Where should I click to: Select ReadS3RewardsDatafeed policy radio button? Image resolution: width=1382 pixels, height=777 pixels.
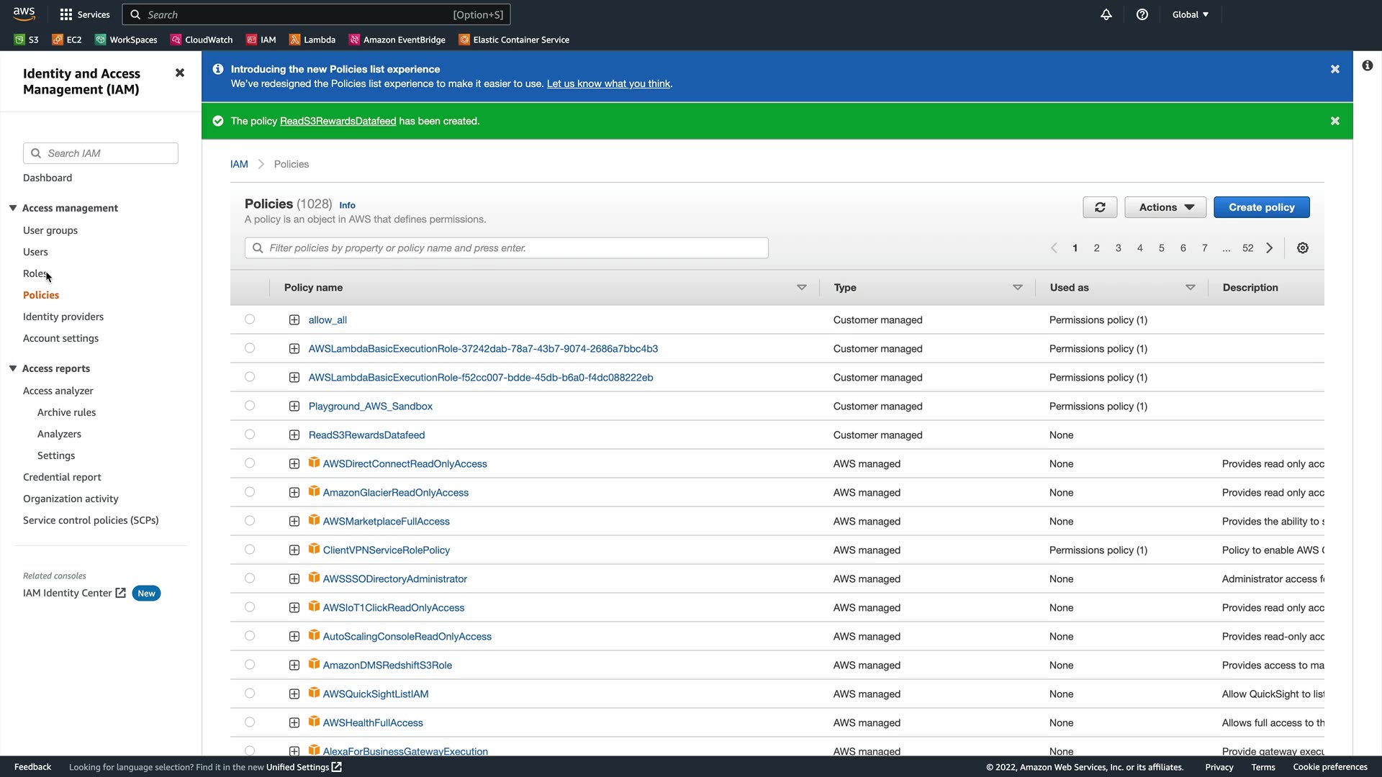(250, 435)
